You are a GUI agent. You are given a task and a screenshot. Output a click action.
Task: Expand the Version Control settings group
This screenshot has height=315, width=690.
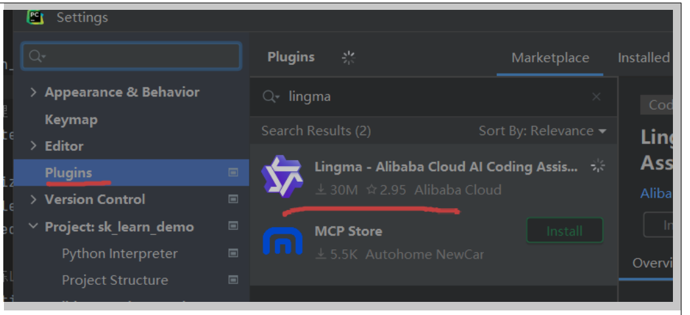point(33,199)
